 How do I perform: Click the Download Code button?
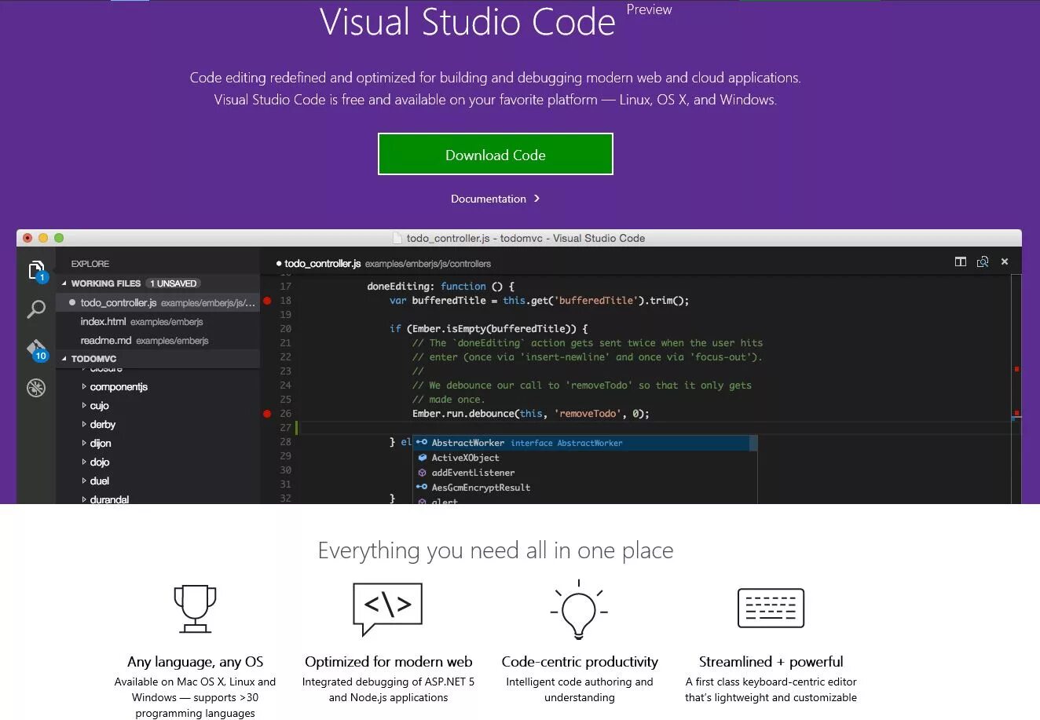[x=496, y=155]
